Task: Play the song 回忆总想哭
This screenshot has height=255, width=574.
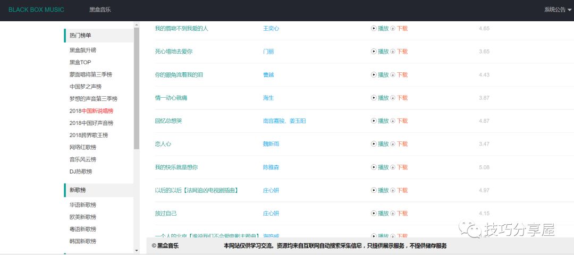Action: [380, 121]
